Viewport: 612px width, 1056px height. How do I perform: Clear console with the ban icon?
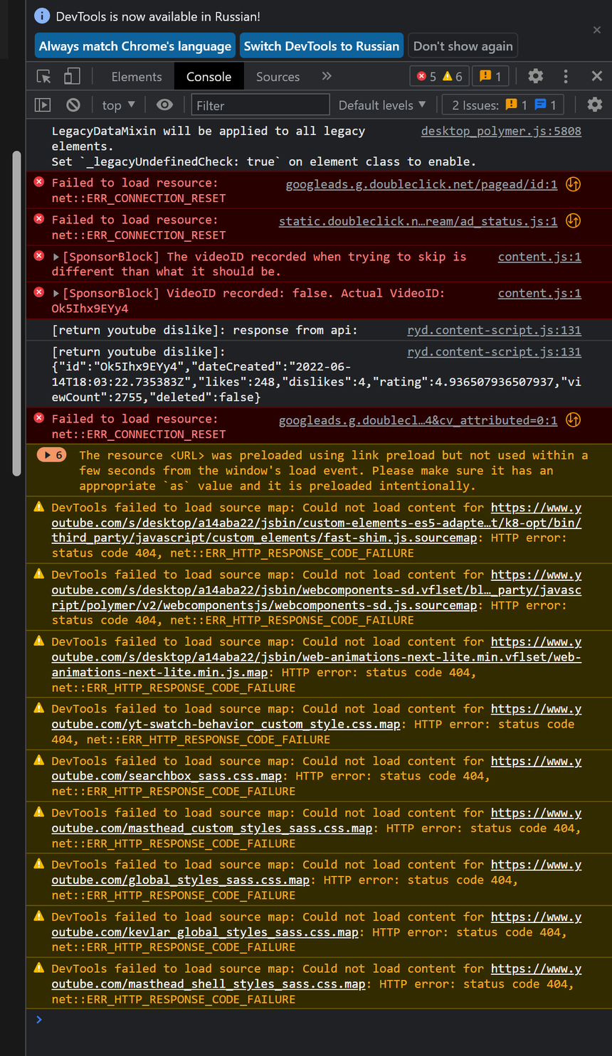[73, 105]
